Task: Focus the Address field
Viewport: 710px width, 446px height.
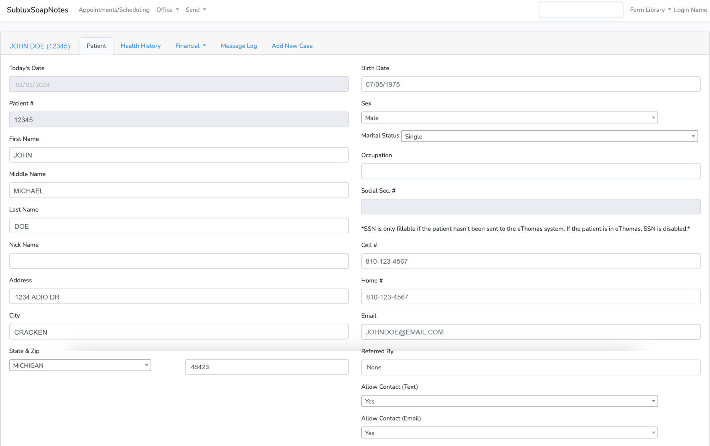Action: (x=179, y=296)
